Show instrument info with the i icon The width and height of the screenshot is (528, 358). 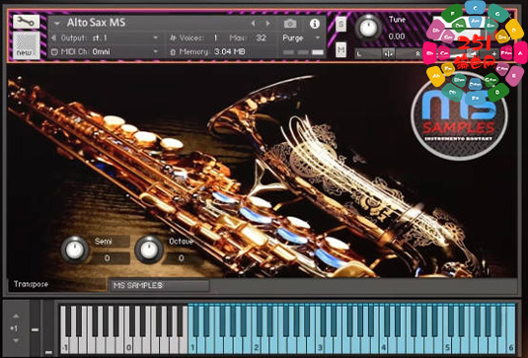[315, 24]
